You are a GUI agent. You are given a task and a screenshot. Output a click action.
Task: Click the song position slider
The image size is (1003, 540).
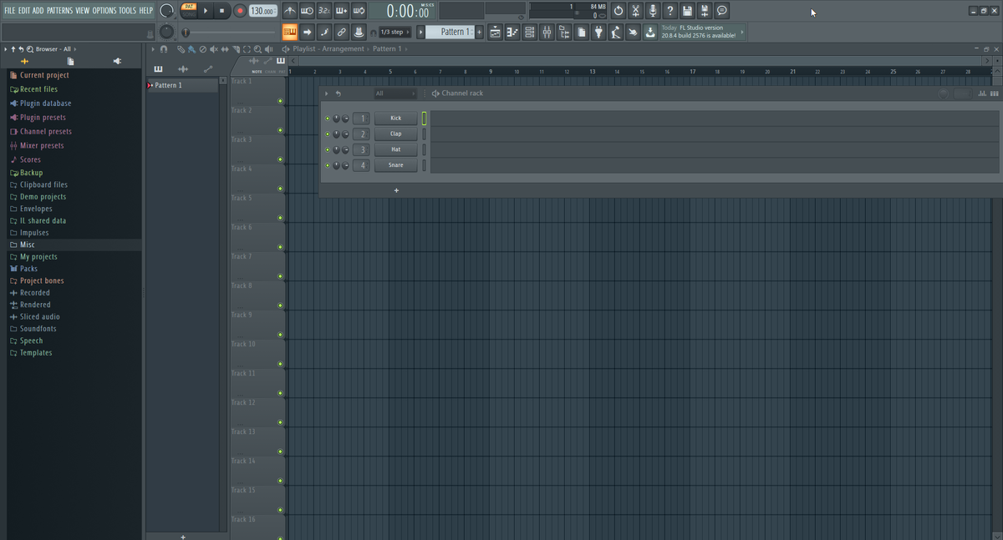click(x=228, y=32)
